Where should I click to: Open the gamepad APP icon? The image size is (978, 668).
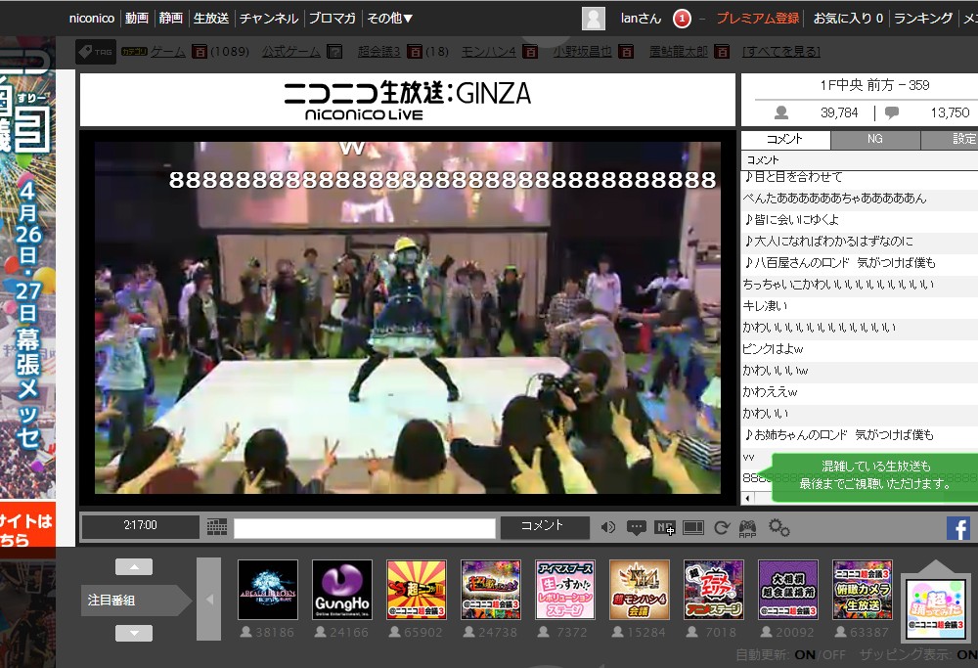point(747,528)
